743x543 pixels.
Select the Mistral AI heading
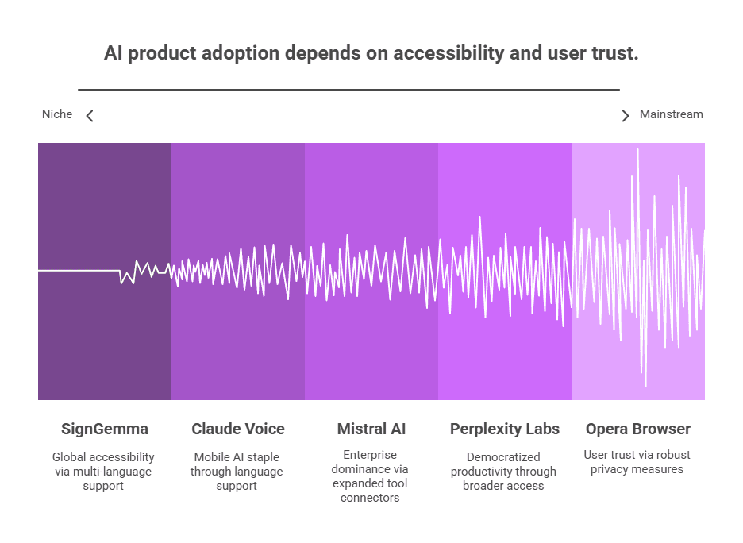[371, 429]
